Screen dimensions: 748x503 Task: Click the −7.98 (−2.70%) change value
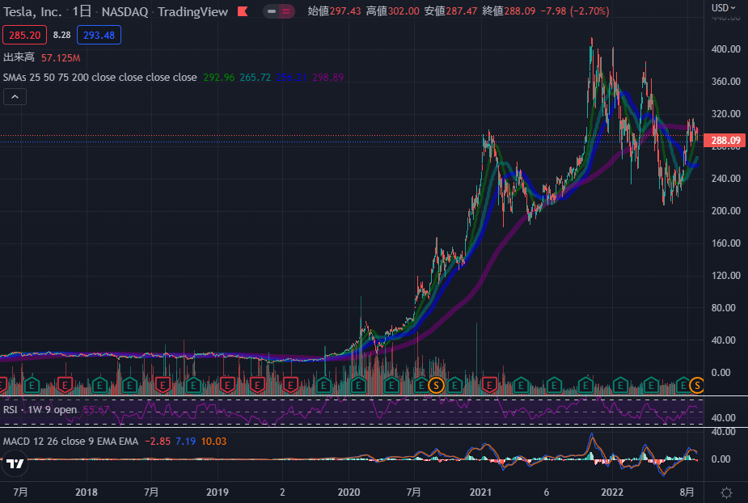(x=575, y=11)
